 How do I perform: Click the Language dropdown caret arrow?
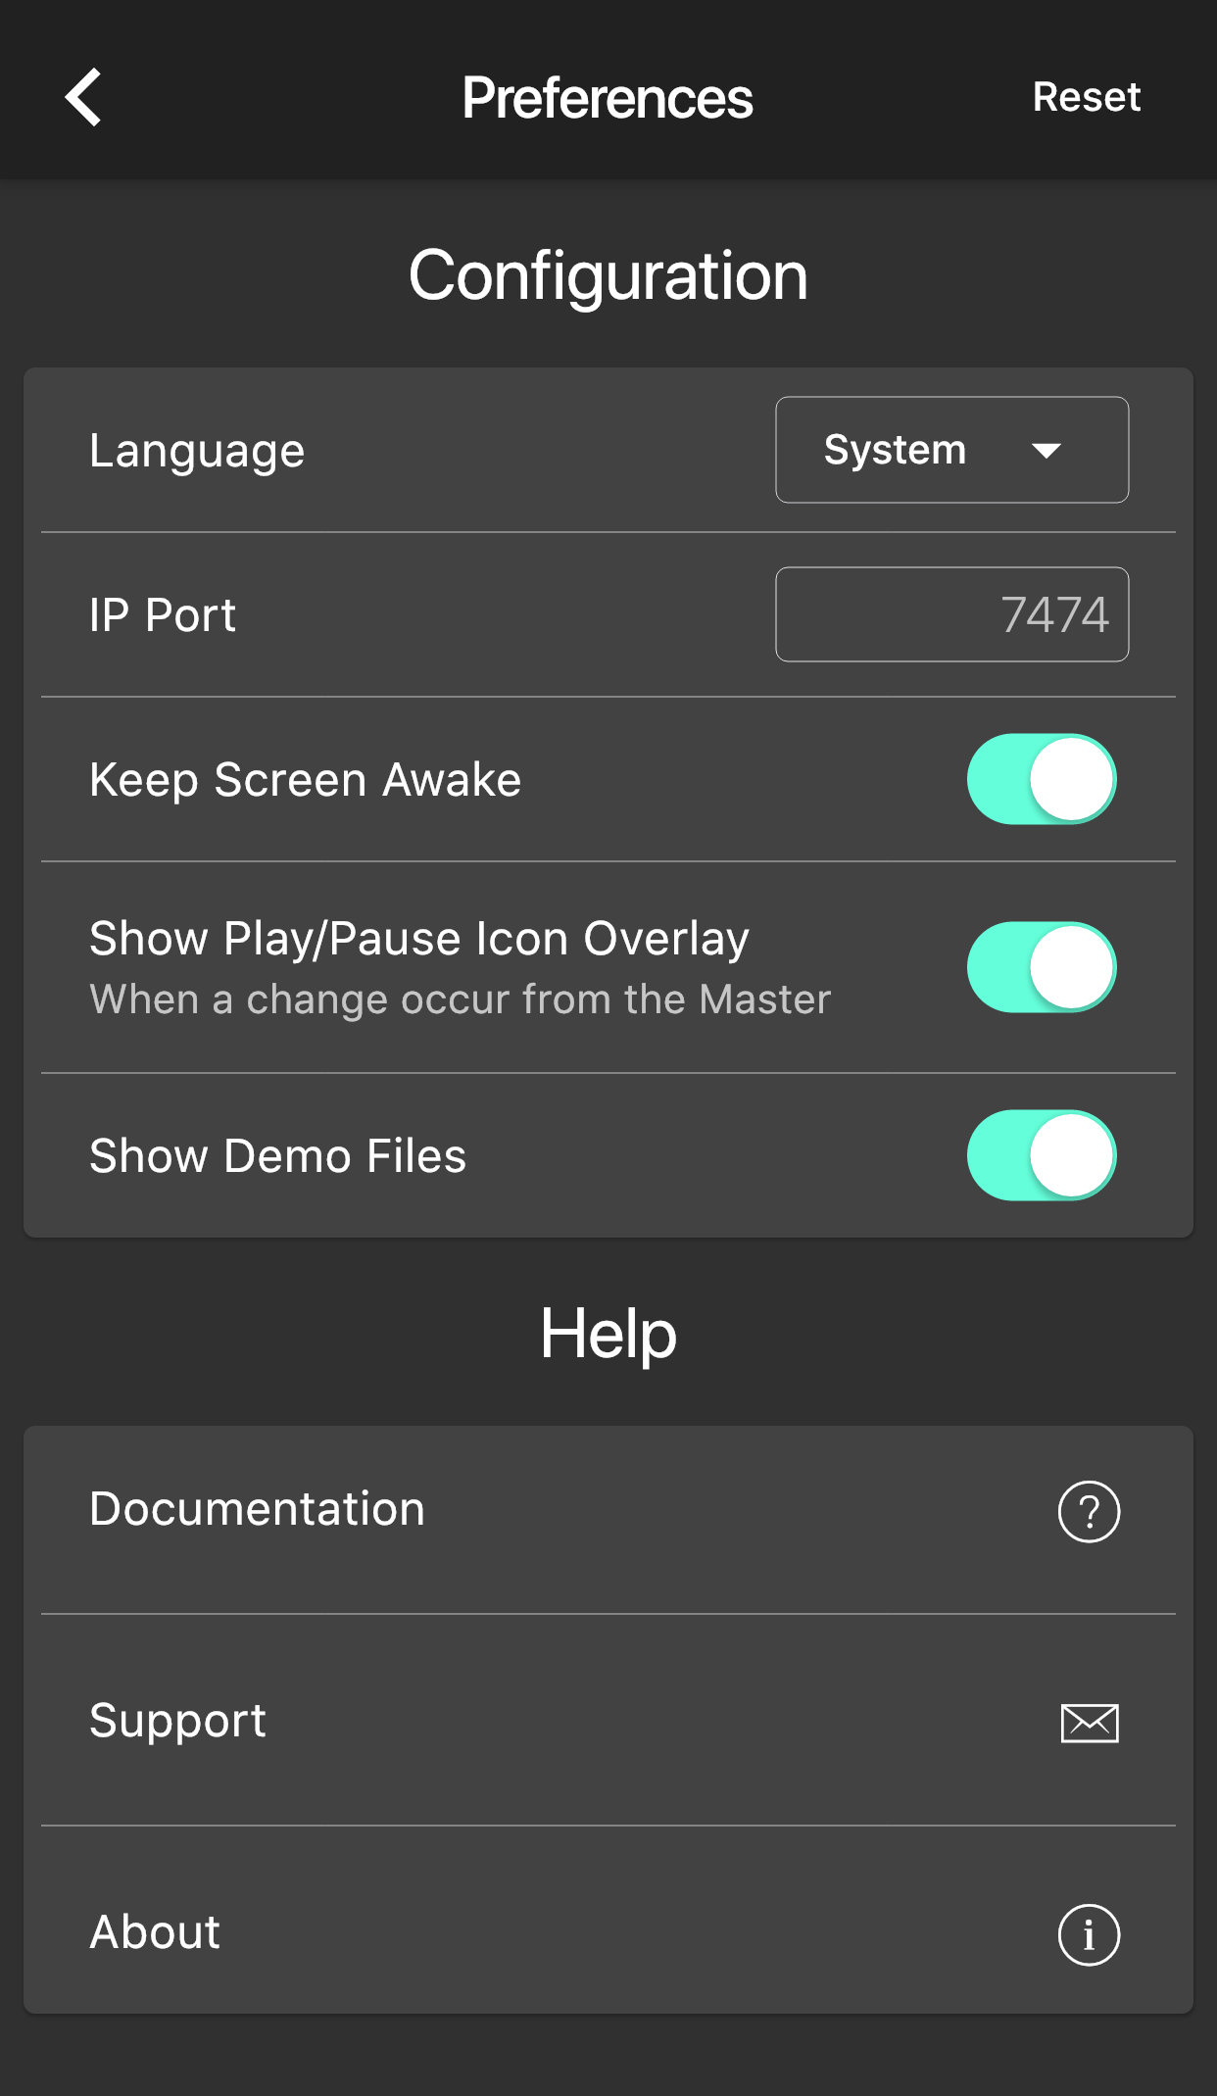[x=1047, y=451]
